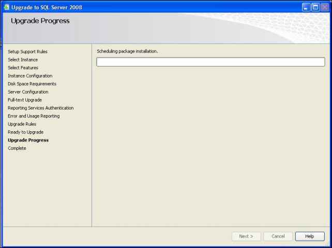Image resolution: width=332 pixels, height=248 pixels.
Task: Select the Error and Usage Reporting step
Action: [34, 116]
